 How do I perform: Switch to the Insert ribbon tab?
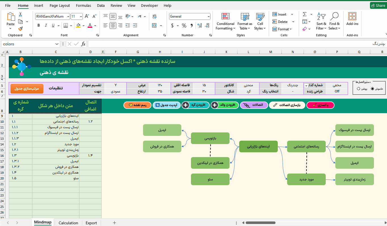tap(39, 5)
